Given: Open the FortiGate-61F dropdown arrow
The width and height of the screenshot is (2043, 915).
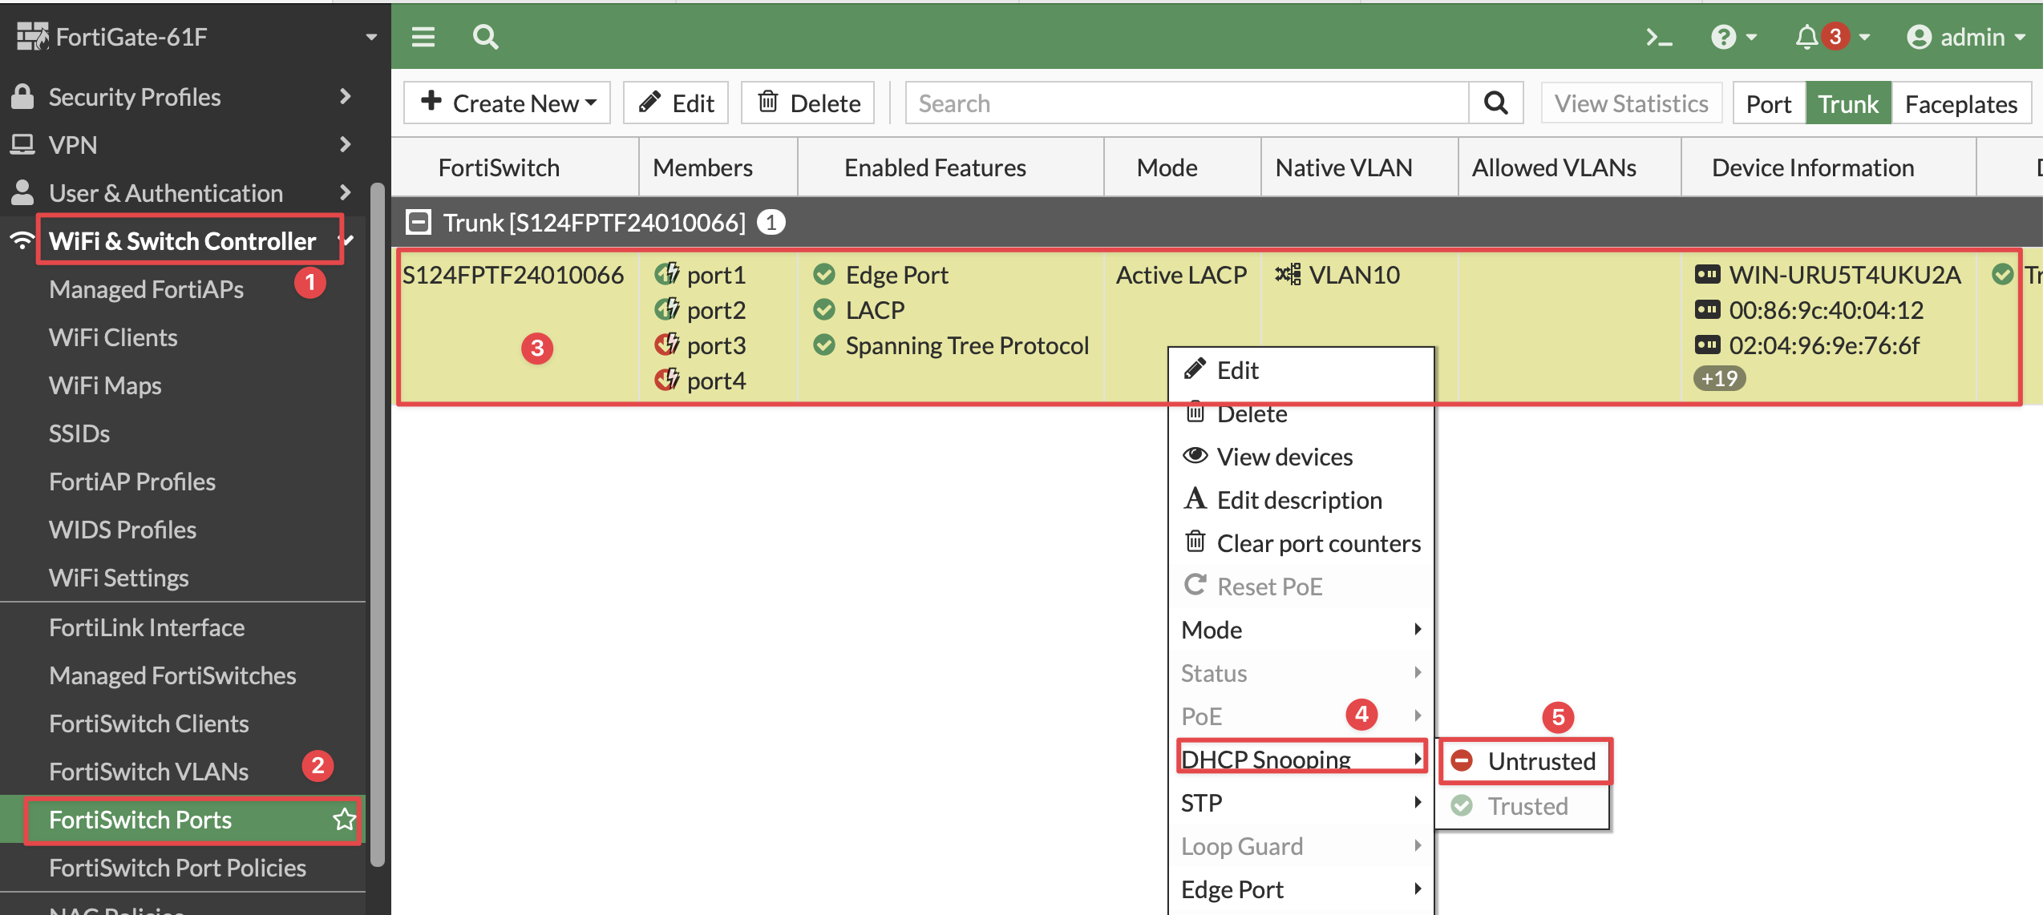Looking at the screenshot, I should pyautogui.click(x=371, y=37).
